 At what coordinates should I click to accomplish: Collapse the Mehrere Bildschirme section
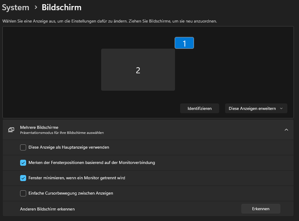(x=286, y=130)
